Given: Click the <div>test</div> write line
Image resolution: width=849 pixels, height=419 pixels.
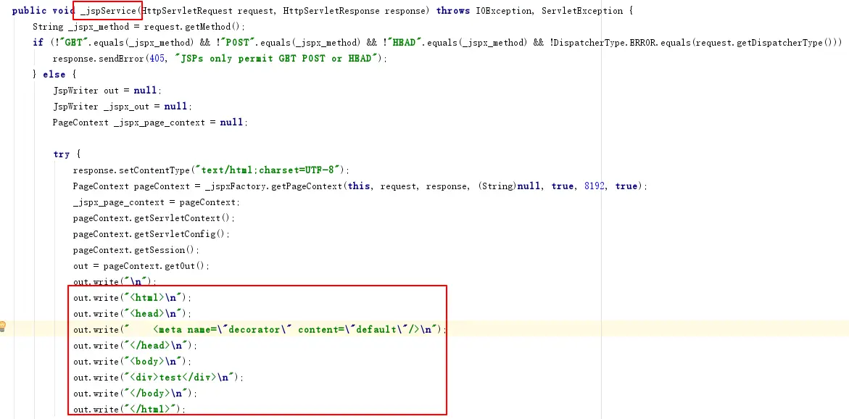Looking at the screenshot, I should 159,377.
